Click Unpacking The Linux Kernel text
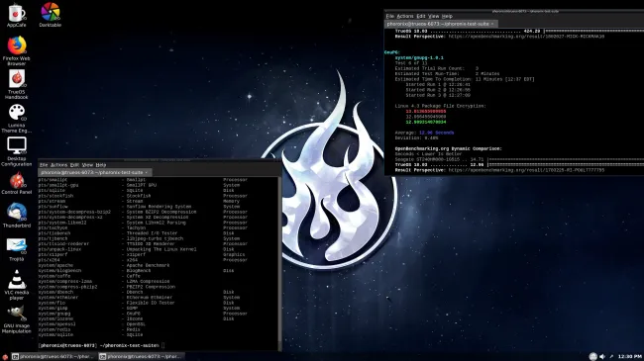644x361 pixels. [161, 249]
